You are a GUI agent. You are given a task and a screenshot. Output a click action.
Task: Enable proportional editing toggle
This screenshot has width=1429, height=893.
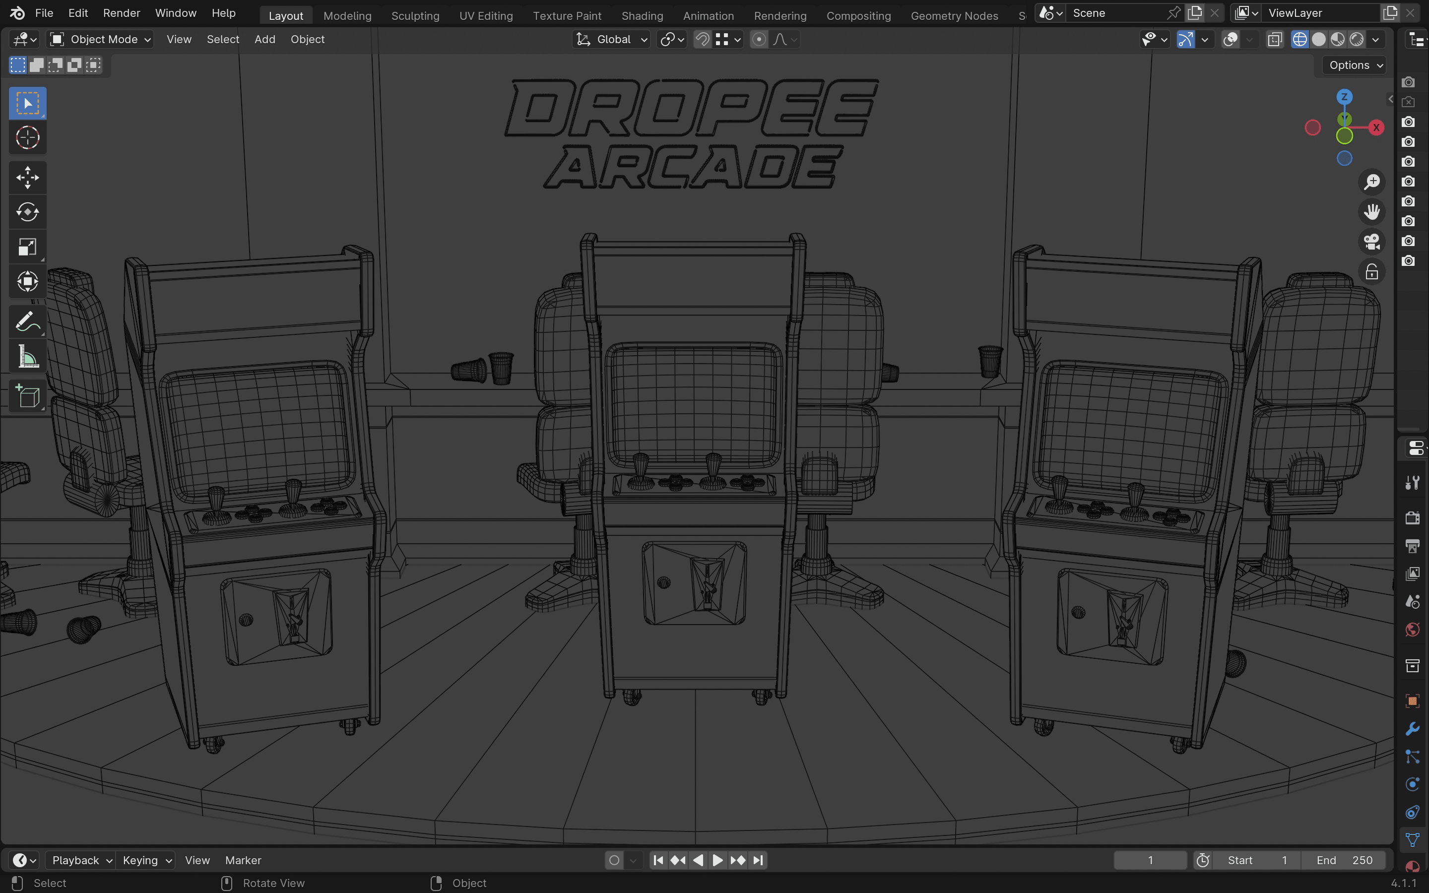pyautogui.click(x=759, y=40)
